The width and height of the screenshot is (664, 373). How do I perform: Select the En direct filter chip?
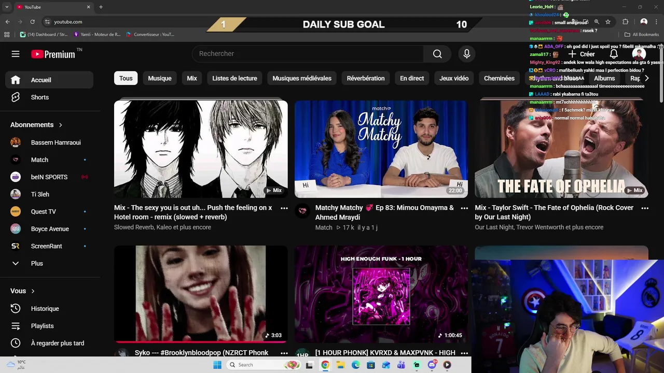(x=412, y=78)
